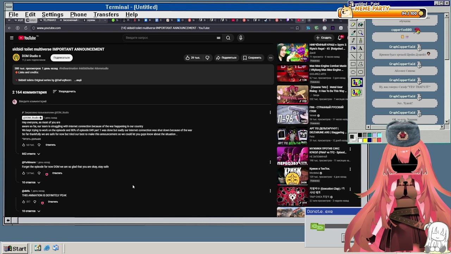Open the Создать create menu
The height and width of the screenshot is (254, 451).
pyautogui.click(x=324, y=38)
